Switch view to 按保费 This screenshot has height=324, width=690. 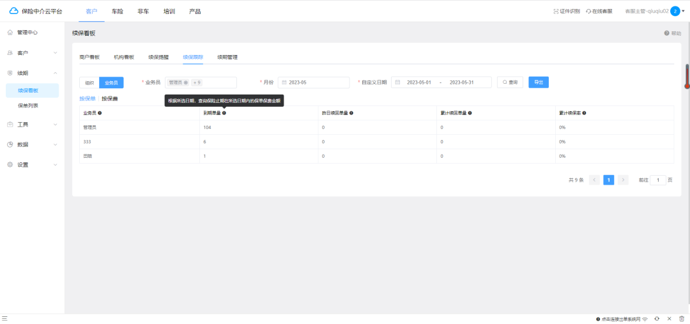click(110, 98)
